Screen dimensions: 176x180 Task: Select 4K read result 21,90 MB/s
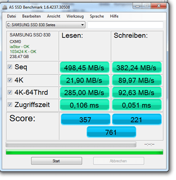click(x=84, y=80)
